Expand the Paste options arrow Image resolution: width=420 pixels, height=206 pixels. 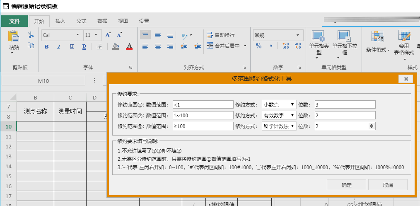coord(12,53)
